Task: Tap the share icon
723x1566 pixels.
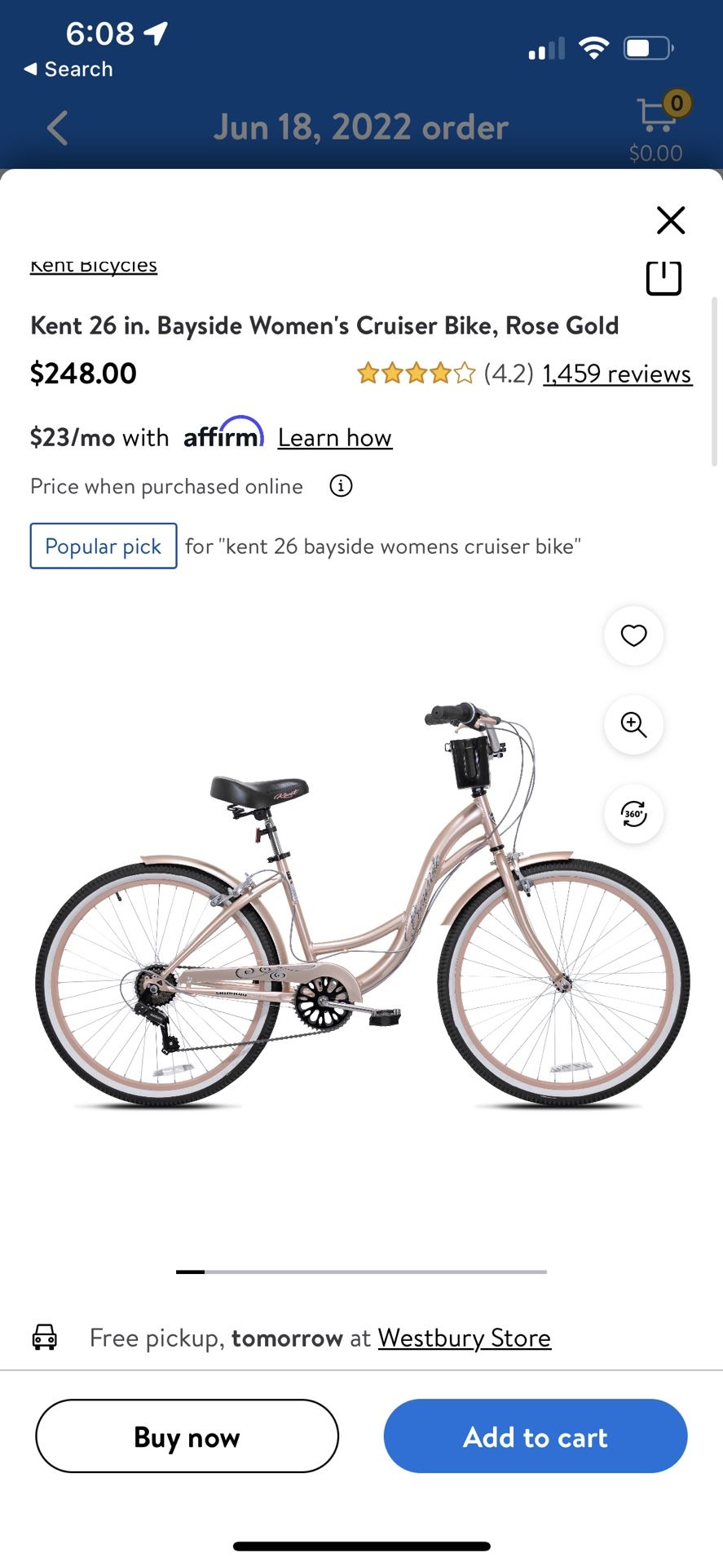Action: tap(663, 277)
